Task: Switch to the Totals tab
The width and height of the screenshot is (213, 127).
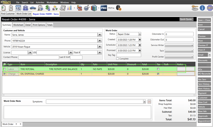Action: click(50, 25)
